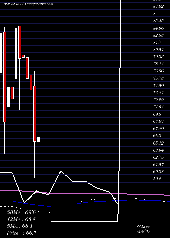Click the 85.25 price axis label
This screenshot has height=238, width=170.
[158, 21]
